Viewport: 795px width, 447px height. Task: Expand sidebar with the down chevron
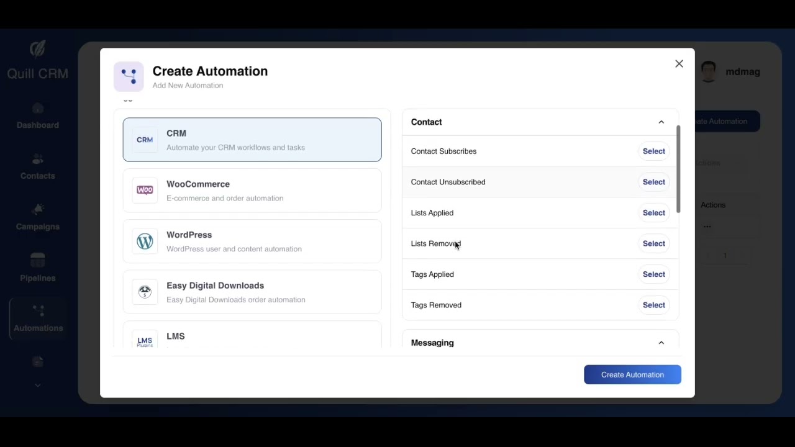[38, 385]
